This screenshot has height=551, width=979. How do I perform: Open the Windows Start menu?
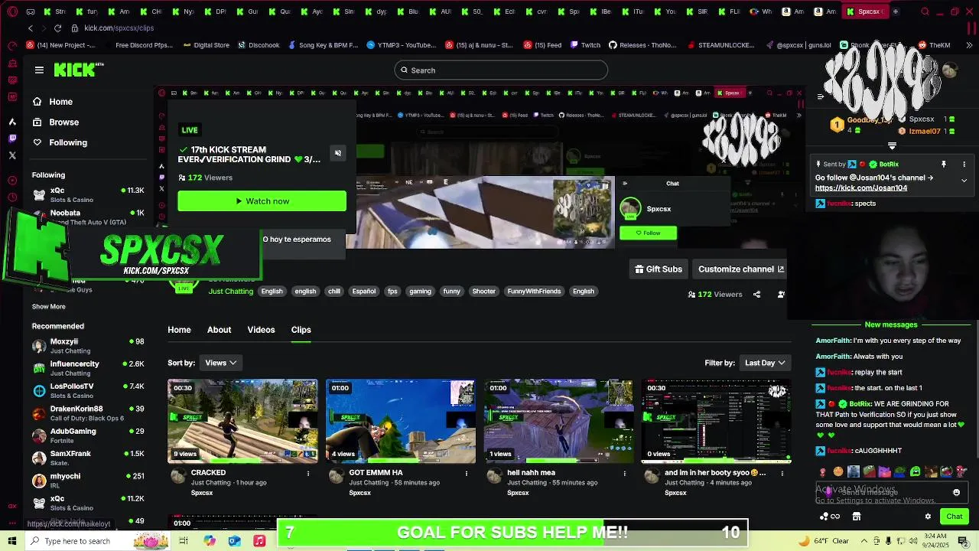(x=12, y=541)
